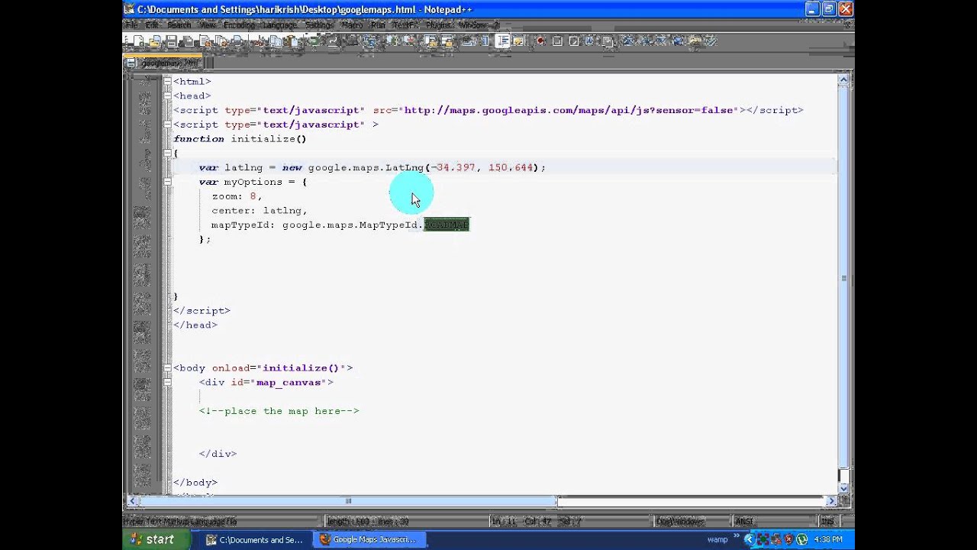Viewport: 977px width, 550px height.
Task: Click the 'center: latlng,' code line
Action: [x=260, y=211]
